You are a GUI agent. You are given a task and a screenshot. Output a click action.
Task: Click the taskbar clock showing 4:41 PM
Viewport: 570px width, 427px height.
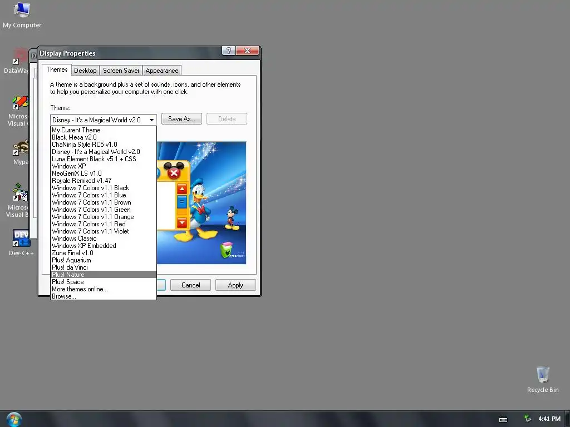tap(549, 419)
